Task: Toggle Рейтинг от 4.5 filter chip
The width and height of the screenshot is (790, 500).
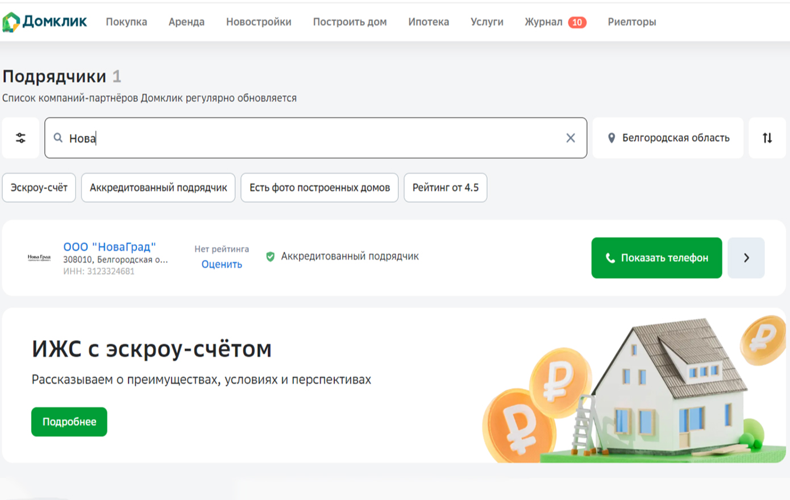Action: (x=446, y=188)
